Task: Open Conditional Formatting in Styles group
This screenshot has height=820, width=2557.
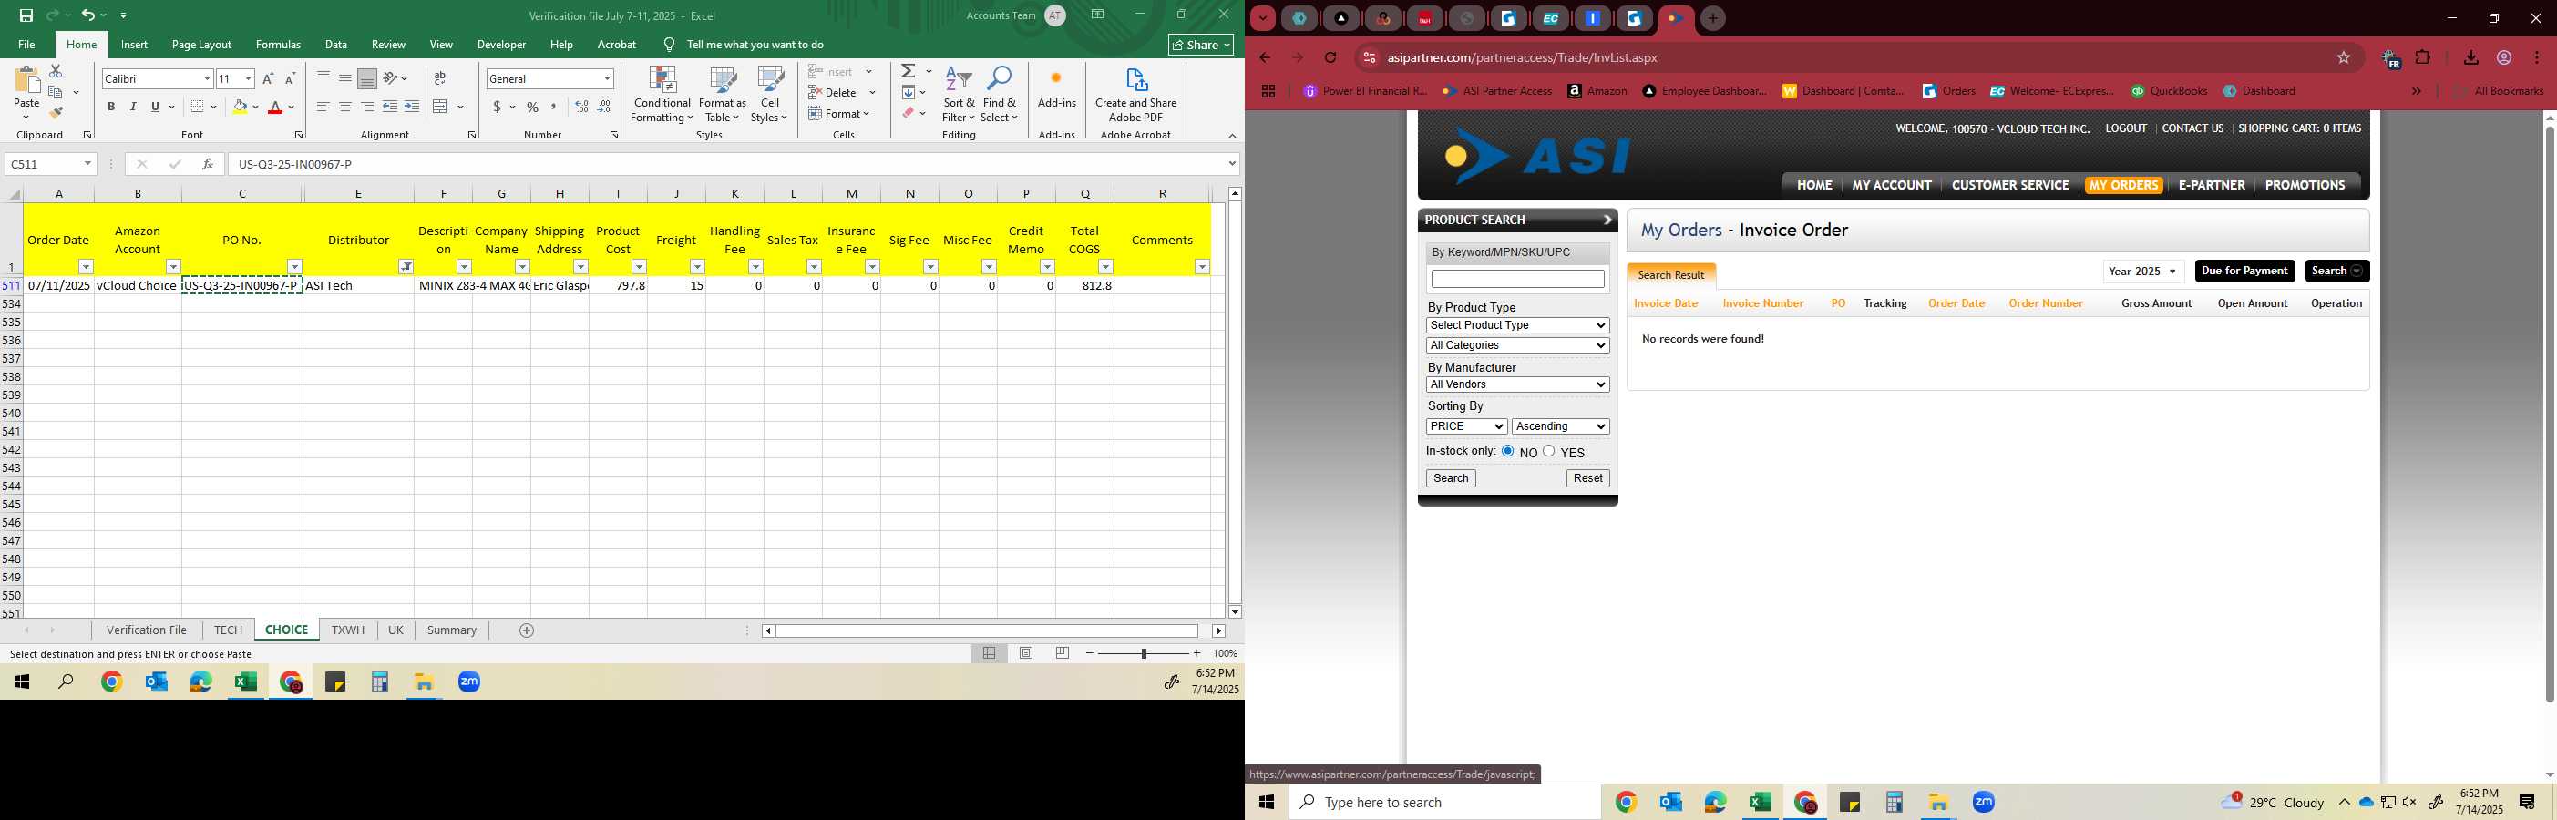Action: click(x=662, y=96)
